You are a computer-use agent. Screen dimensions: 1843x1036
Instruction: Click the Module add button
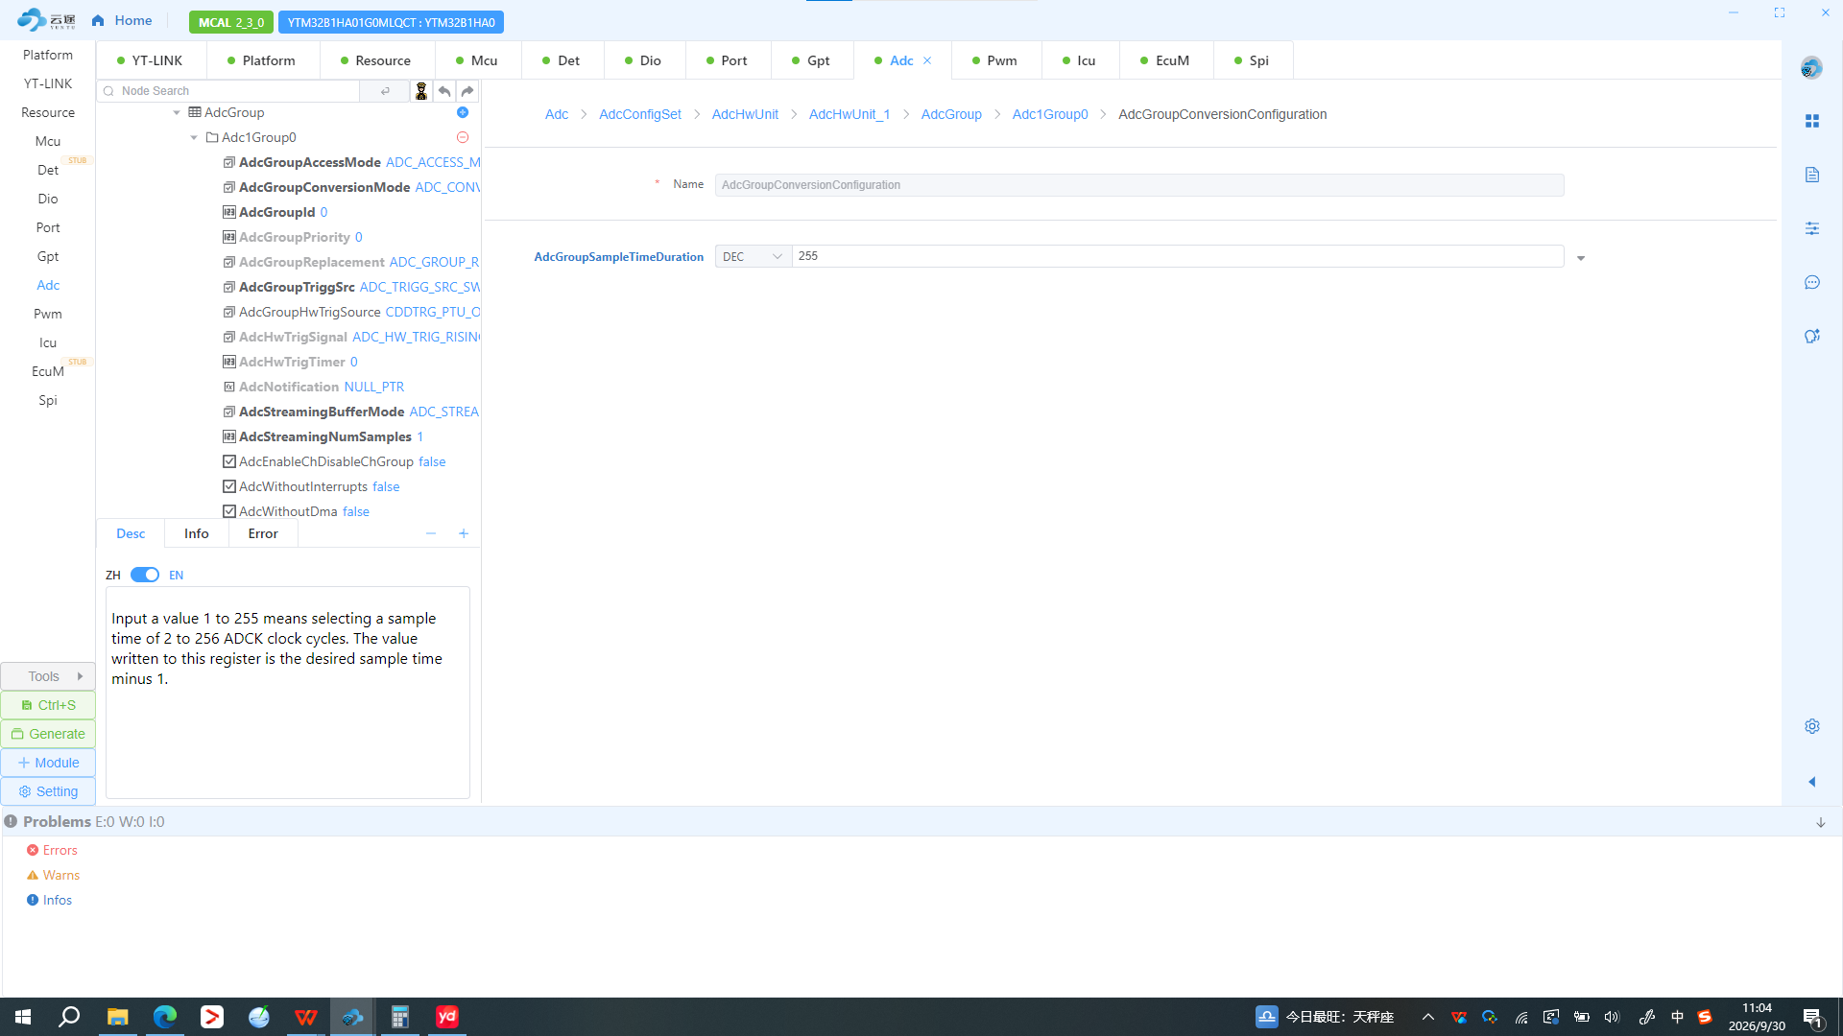click(48, 763)
